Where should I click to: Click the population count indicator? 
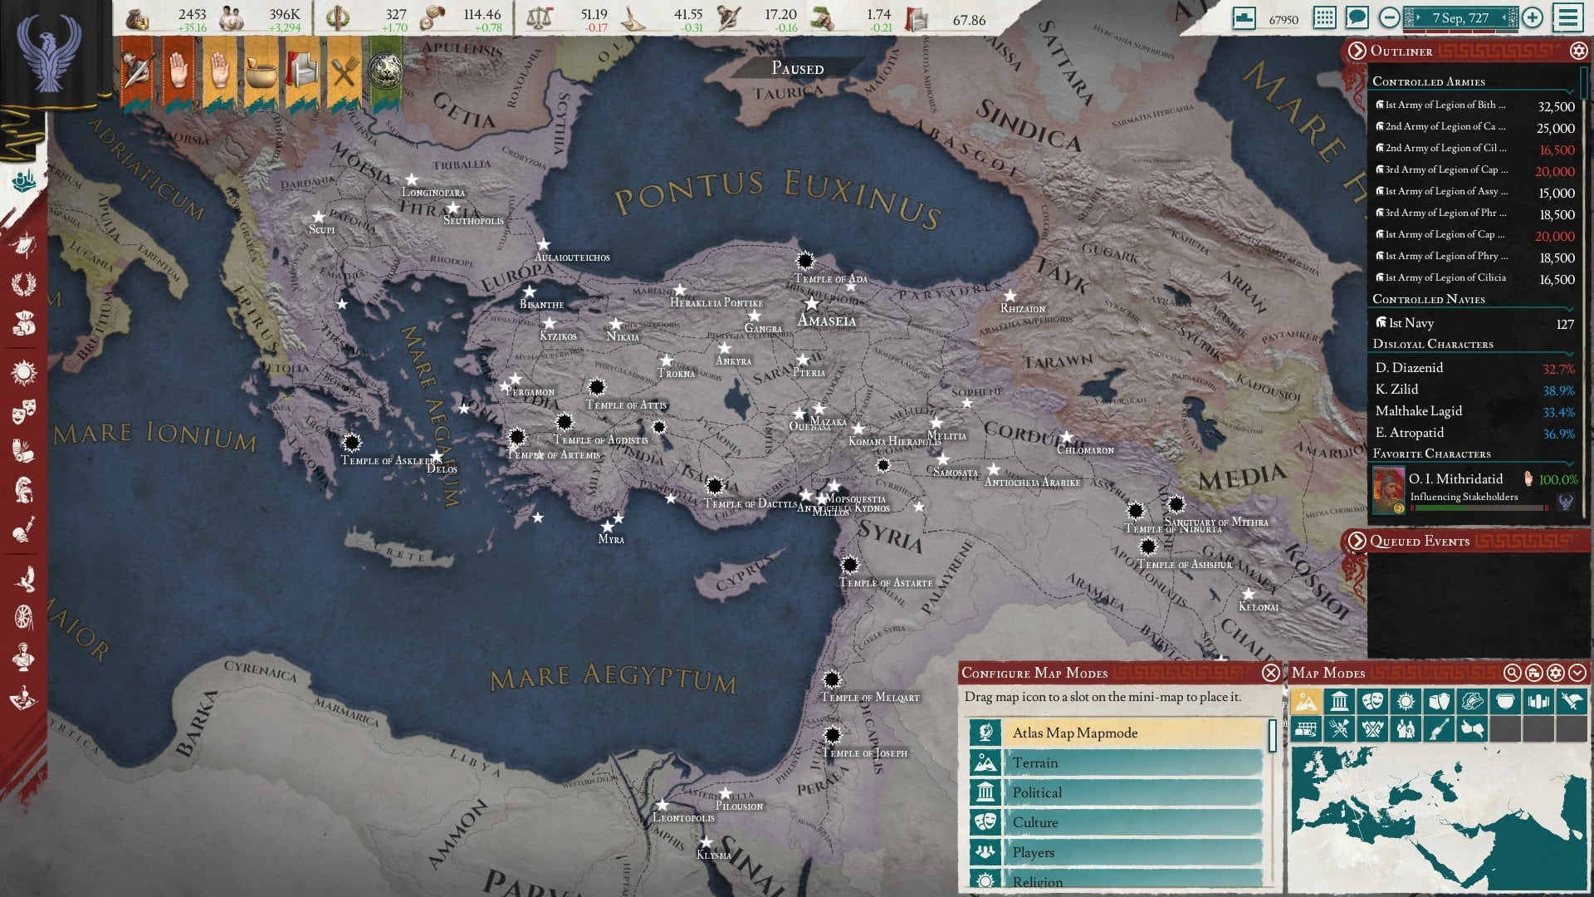262,19
